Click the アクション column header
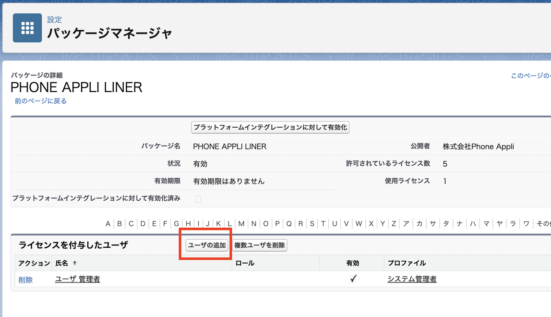The height and width of the screenshot is (317, 551). point(34,263)
